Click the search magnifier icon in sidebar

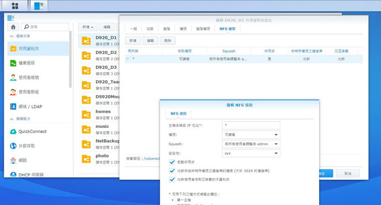[26, 27]
